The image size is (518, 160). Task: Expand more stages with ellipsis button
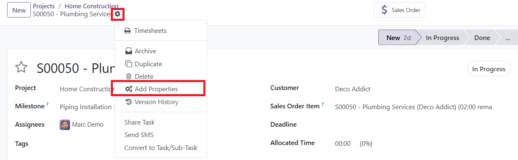506,37
